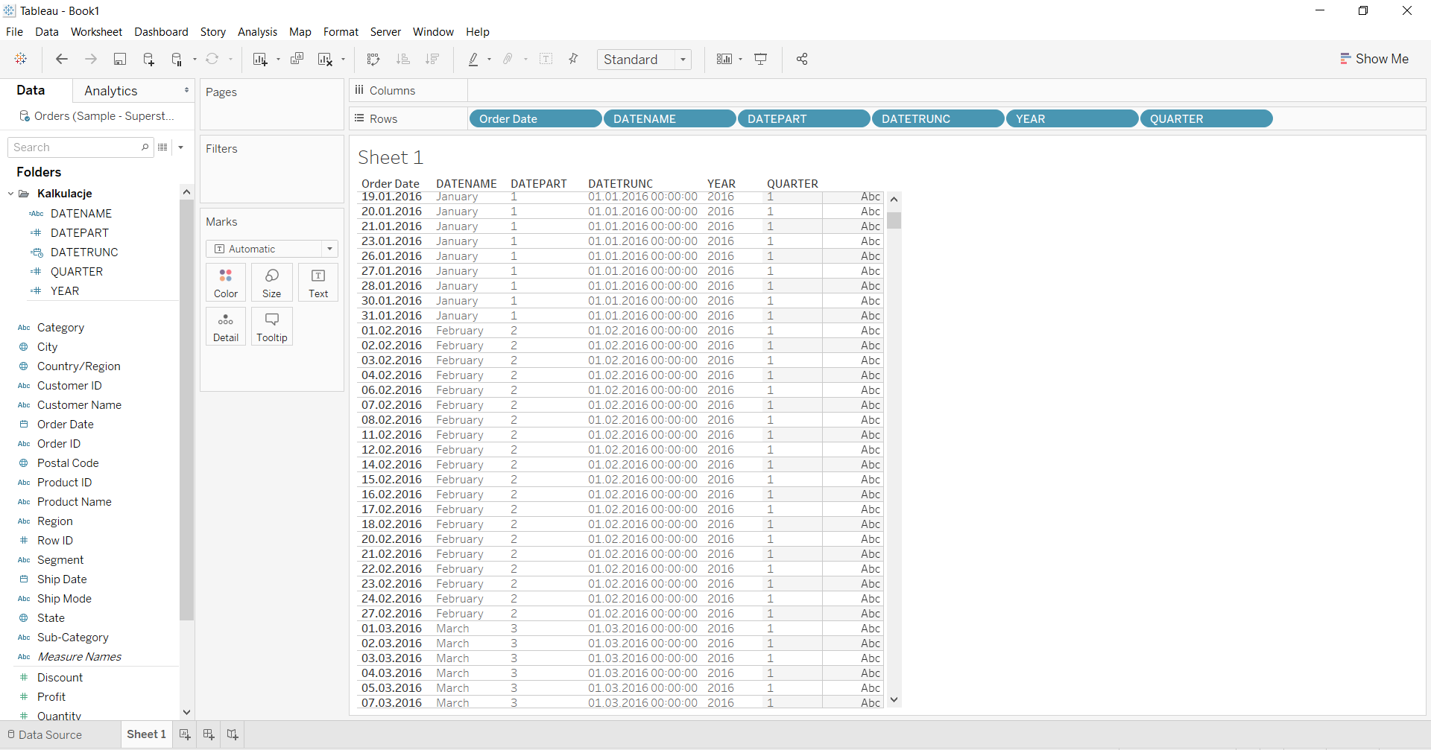The image size is (1431, 750).
Task: Click the Save workbook icon
Action: (x=119, y=60)
